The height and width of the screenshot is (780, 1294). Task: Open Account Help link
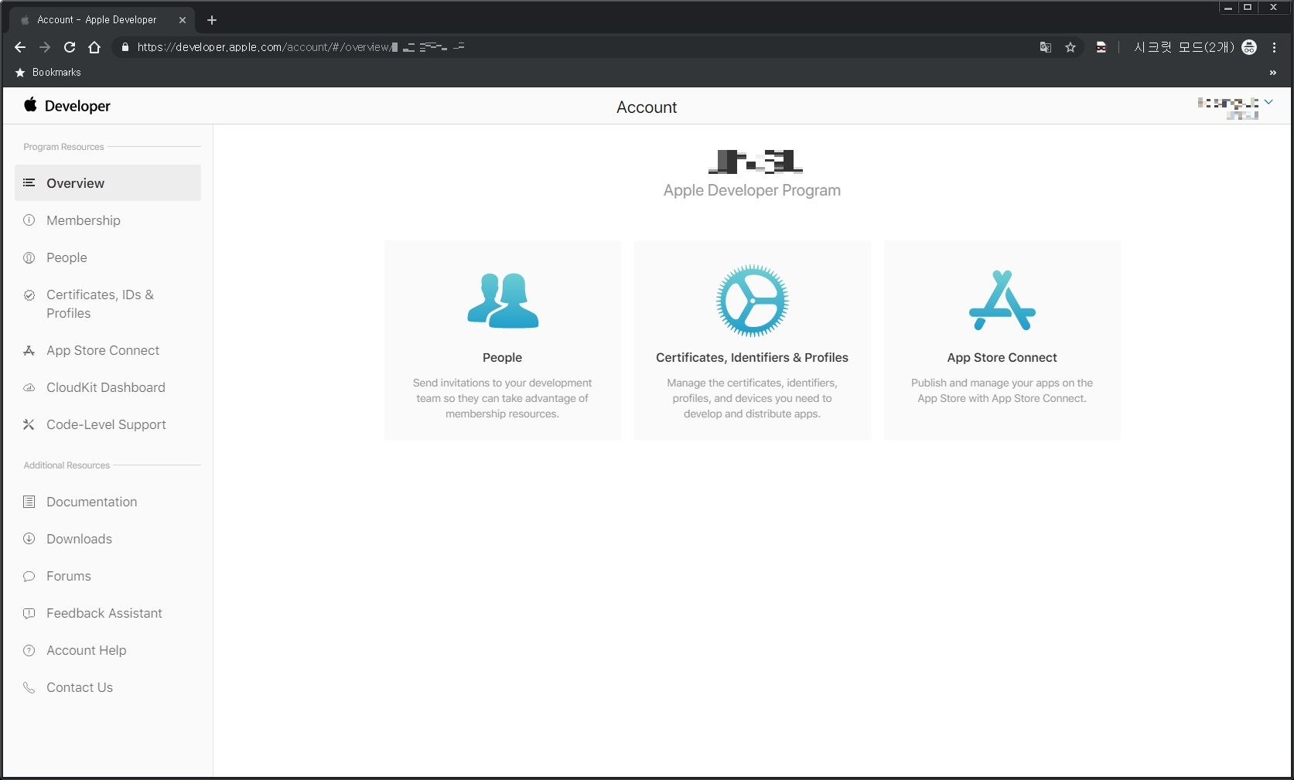point(108,650)
